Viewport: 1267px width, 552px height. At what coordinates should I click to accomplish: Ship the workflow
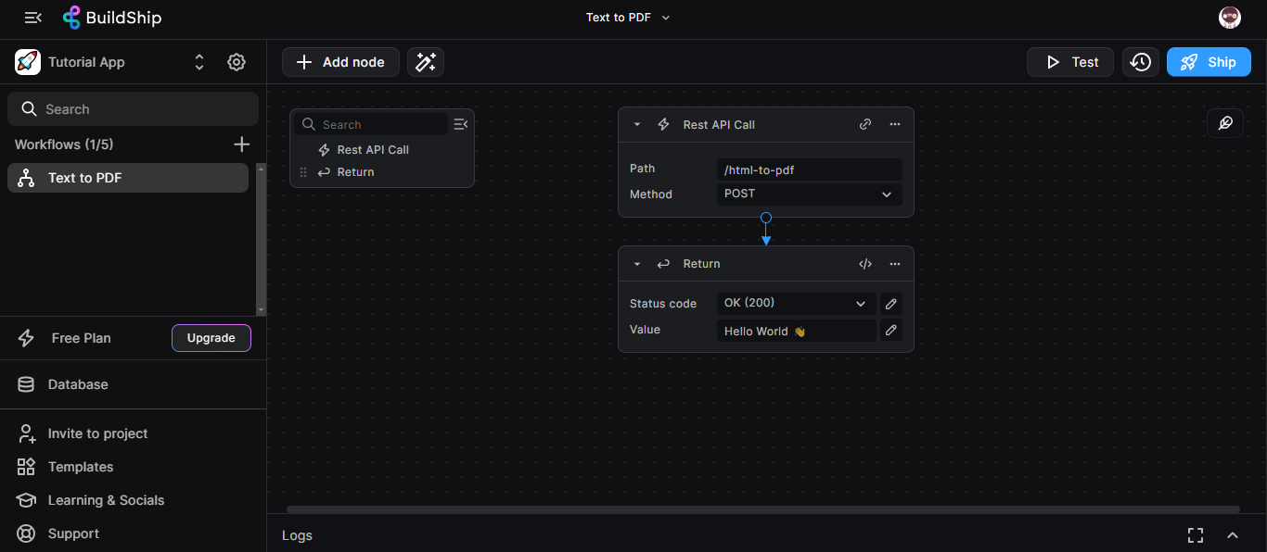click(x=1209, y=62)
